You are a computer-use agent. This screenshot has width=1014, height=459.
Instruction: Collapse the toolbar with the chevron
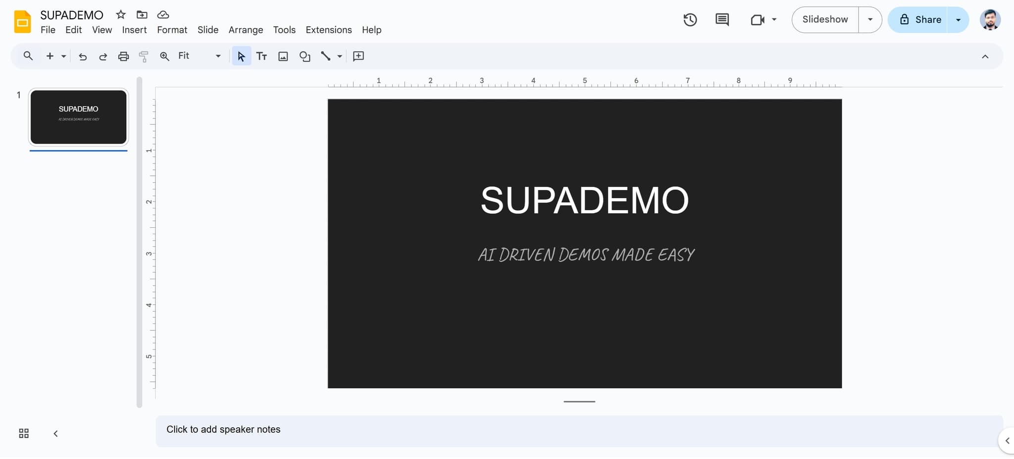[x=986, y=56]
